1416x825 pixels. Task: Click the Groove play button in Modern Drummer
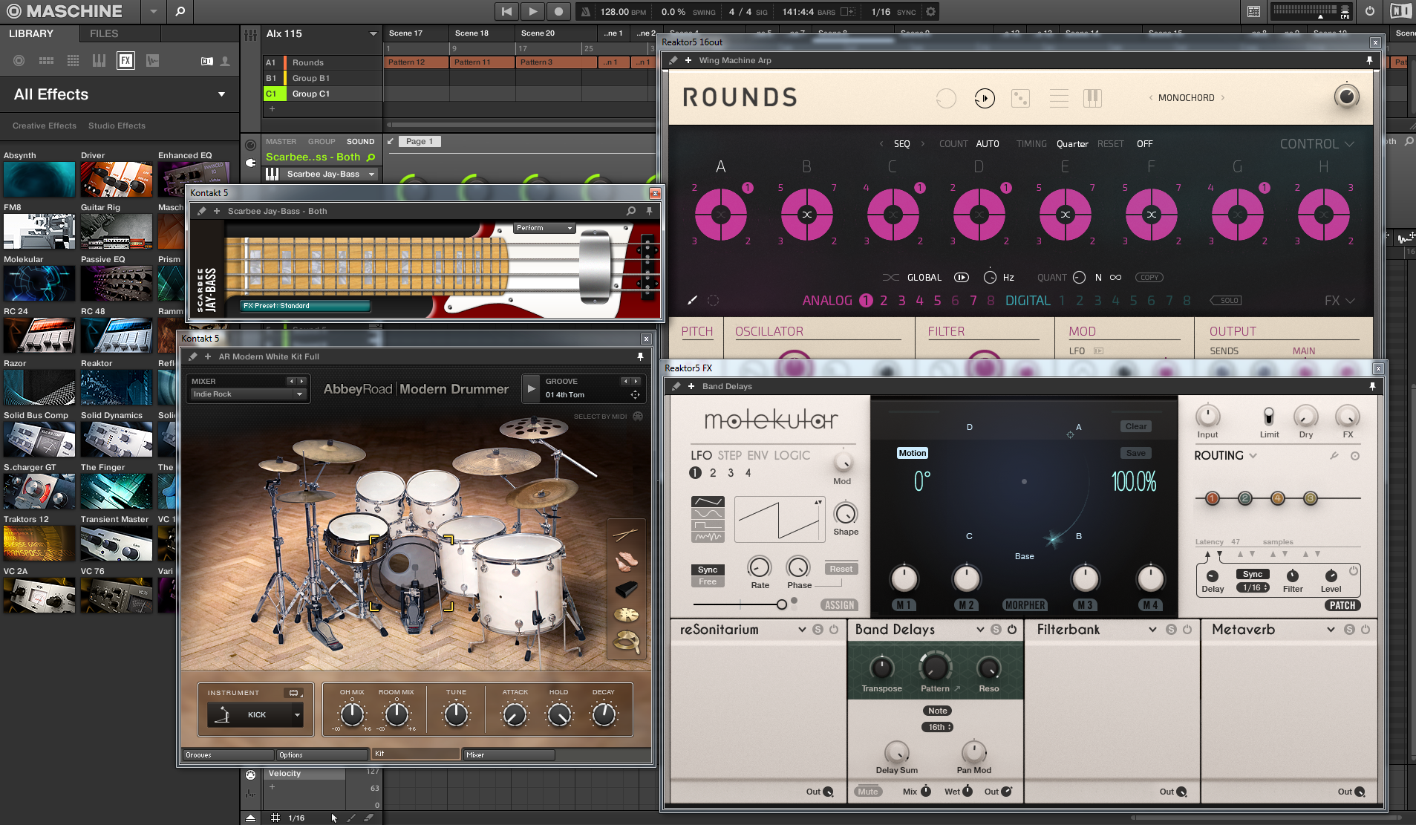[531, 388]
